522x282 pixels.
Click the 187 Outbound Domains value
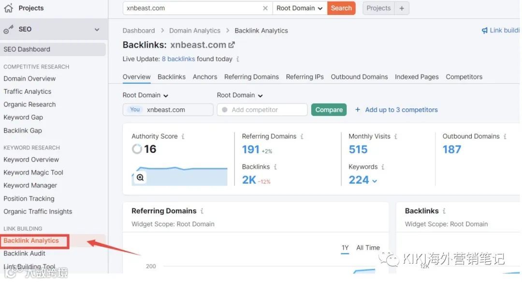pyautogui.click(x=452, y=149)
